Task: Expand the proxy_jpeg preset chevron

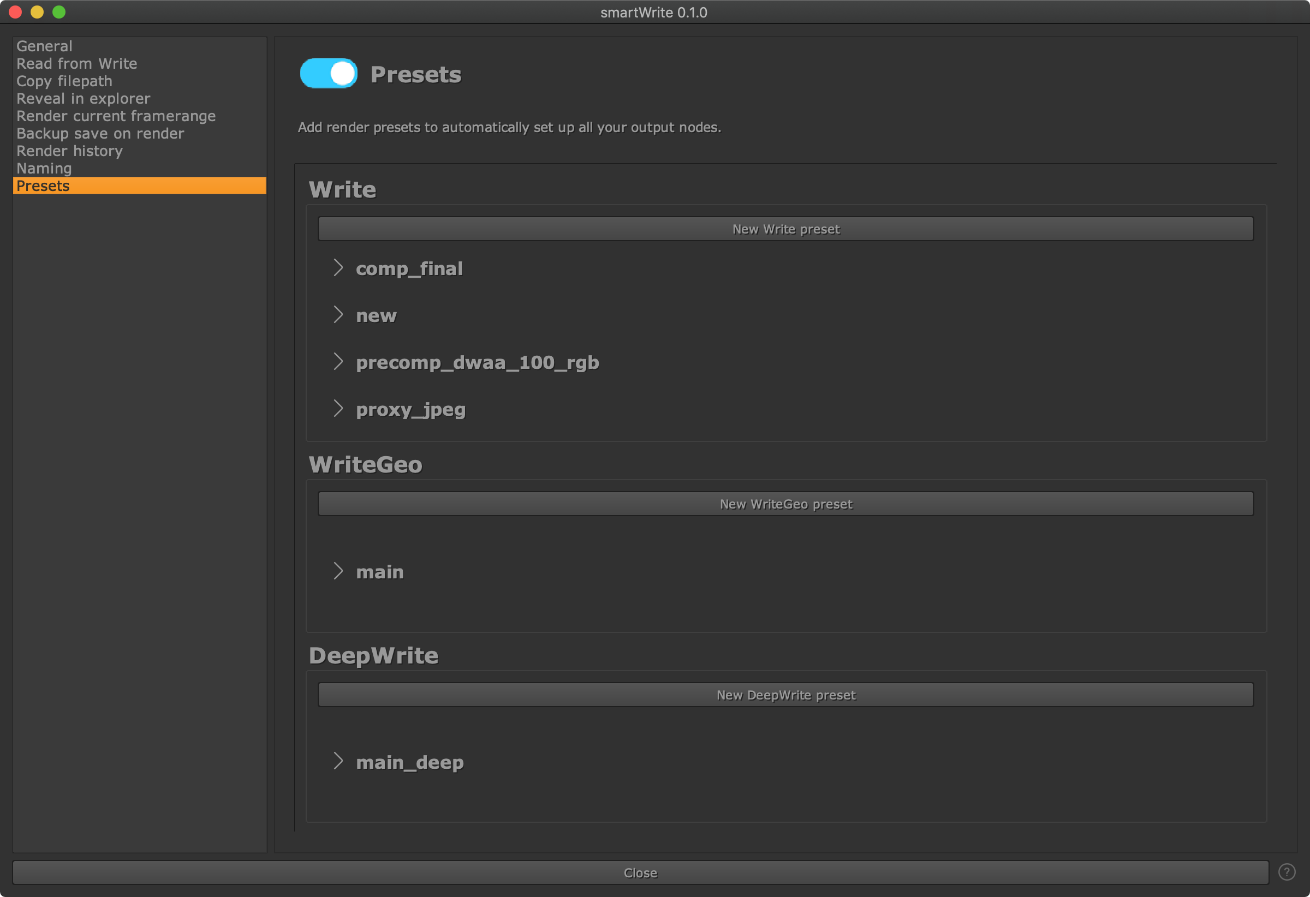Action: click(x=338, y=409)
